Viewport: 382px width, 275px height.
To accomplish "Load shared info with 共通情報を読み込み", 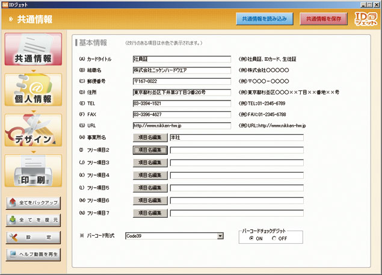I will (264, 19).
